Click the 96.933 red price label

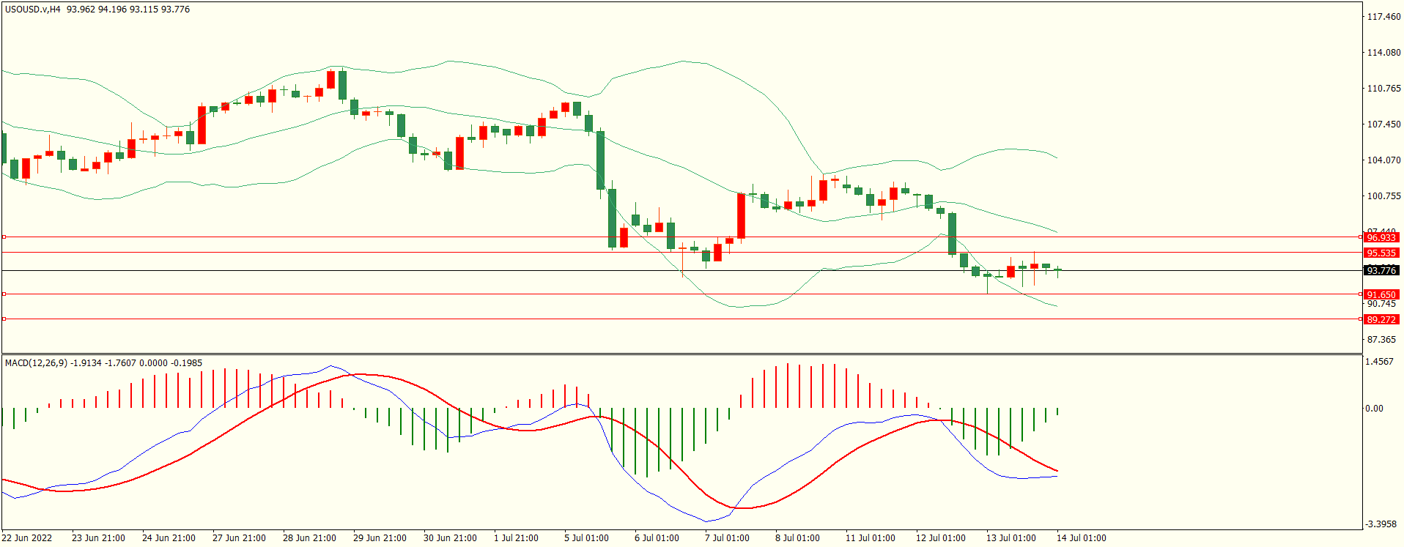click(x=1381, y=237)
